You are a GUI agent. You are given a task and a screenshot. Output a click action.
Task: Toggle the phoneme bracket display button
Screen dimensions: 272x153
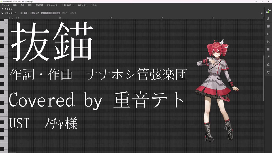coord(54,13)
